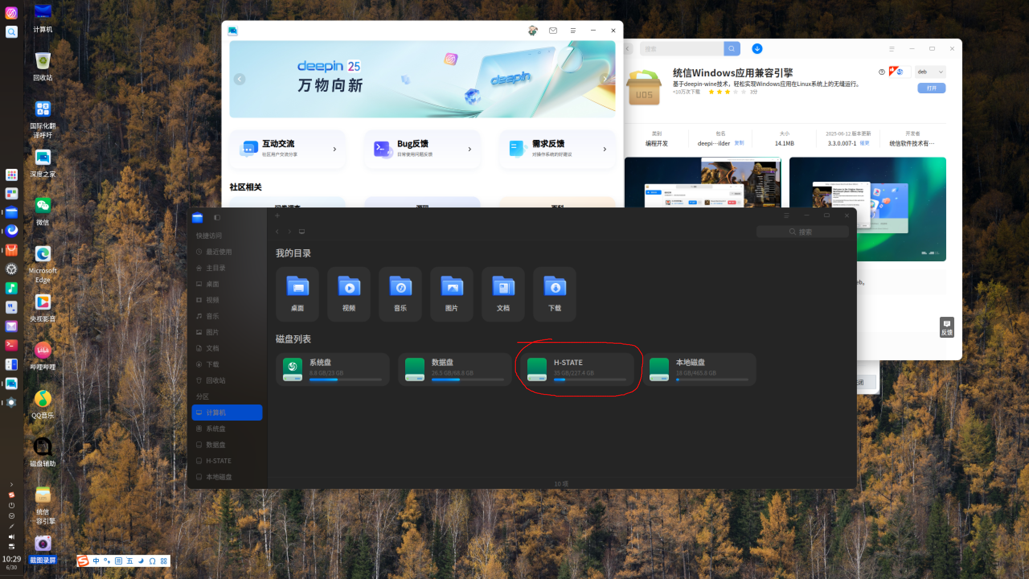This screenshot has width=1029, height=579.
Task: Open the 本地磁盘 disk in 磁盘列表
Action: click(699, 370)
